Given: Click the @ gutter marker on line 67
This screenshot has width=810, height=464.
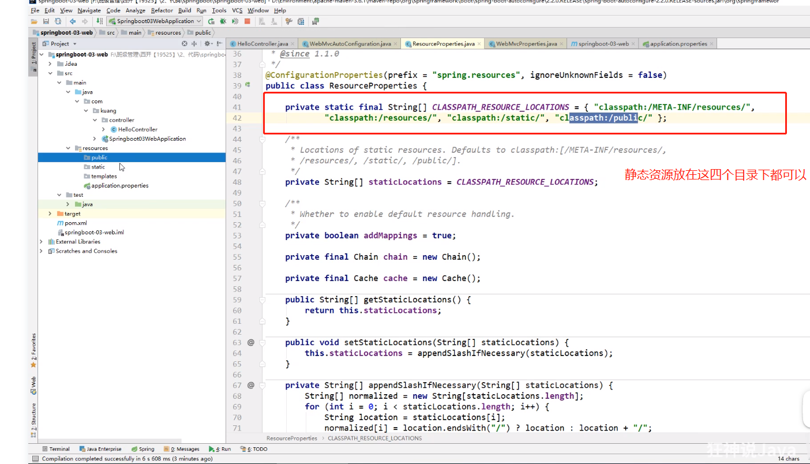Looking at the screenshot, I should [250, 385].
